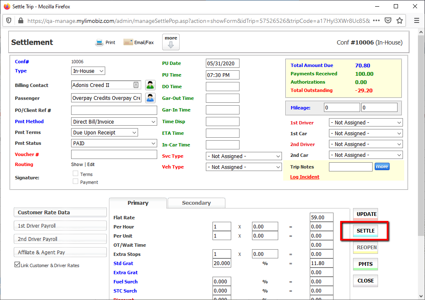The height and width of the screenshot is (300, 425).
Task: Click the Firefox bookmark star icon
Action: (400, 20)
